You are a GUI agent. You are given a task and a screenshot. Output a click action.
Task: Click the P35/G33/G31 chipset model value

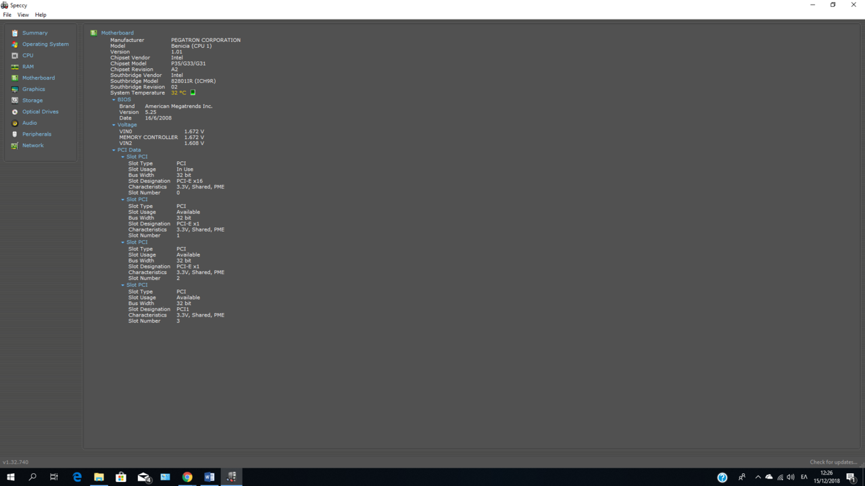point(189,63)
